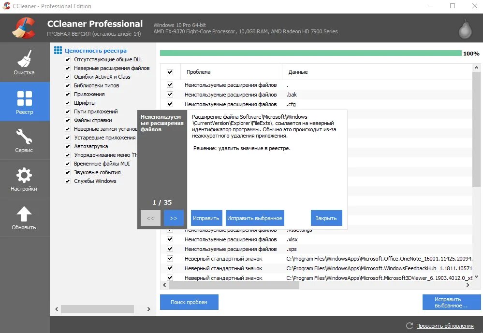Click the pear icon in header
The width and height of the screenshot is (483, 333).
pyautogui.click(x=465, y=28)
